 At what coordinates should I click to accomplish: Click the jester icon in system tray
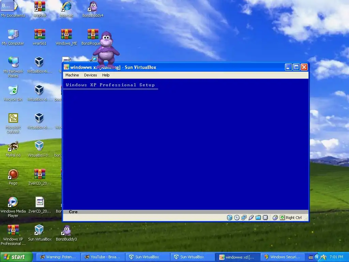click(324, 257)
